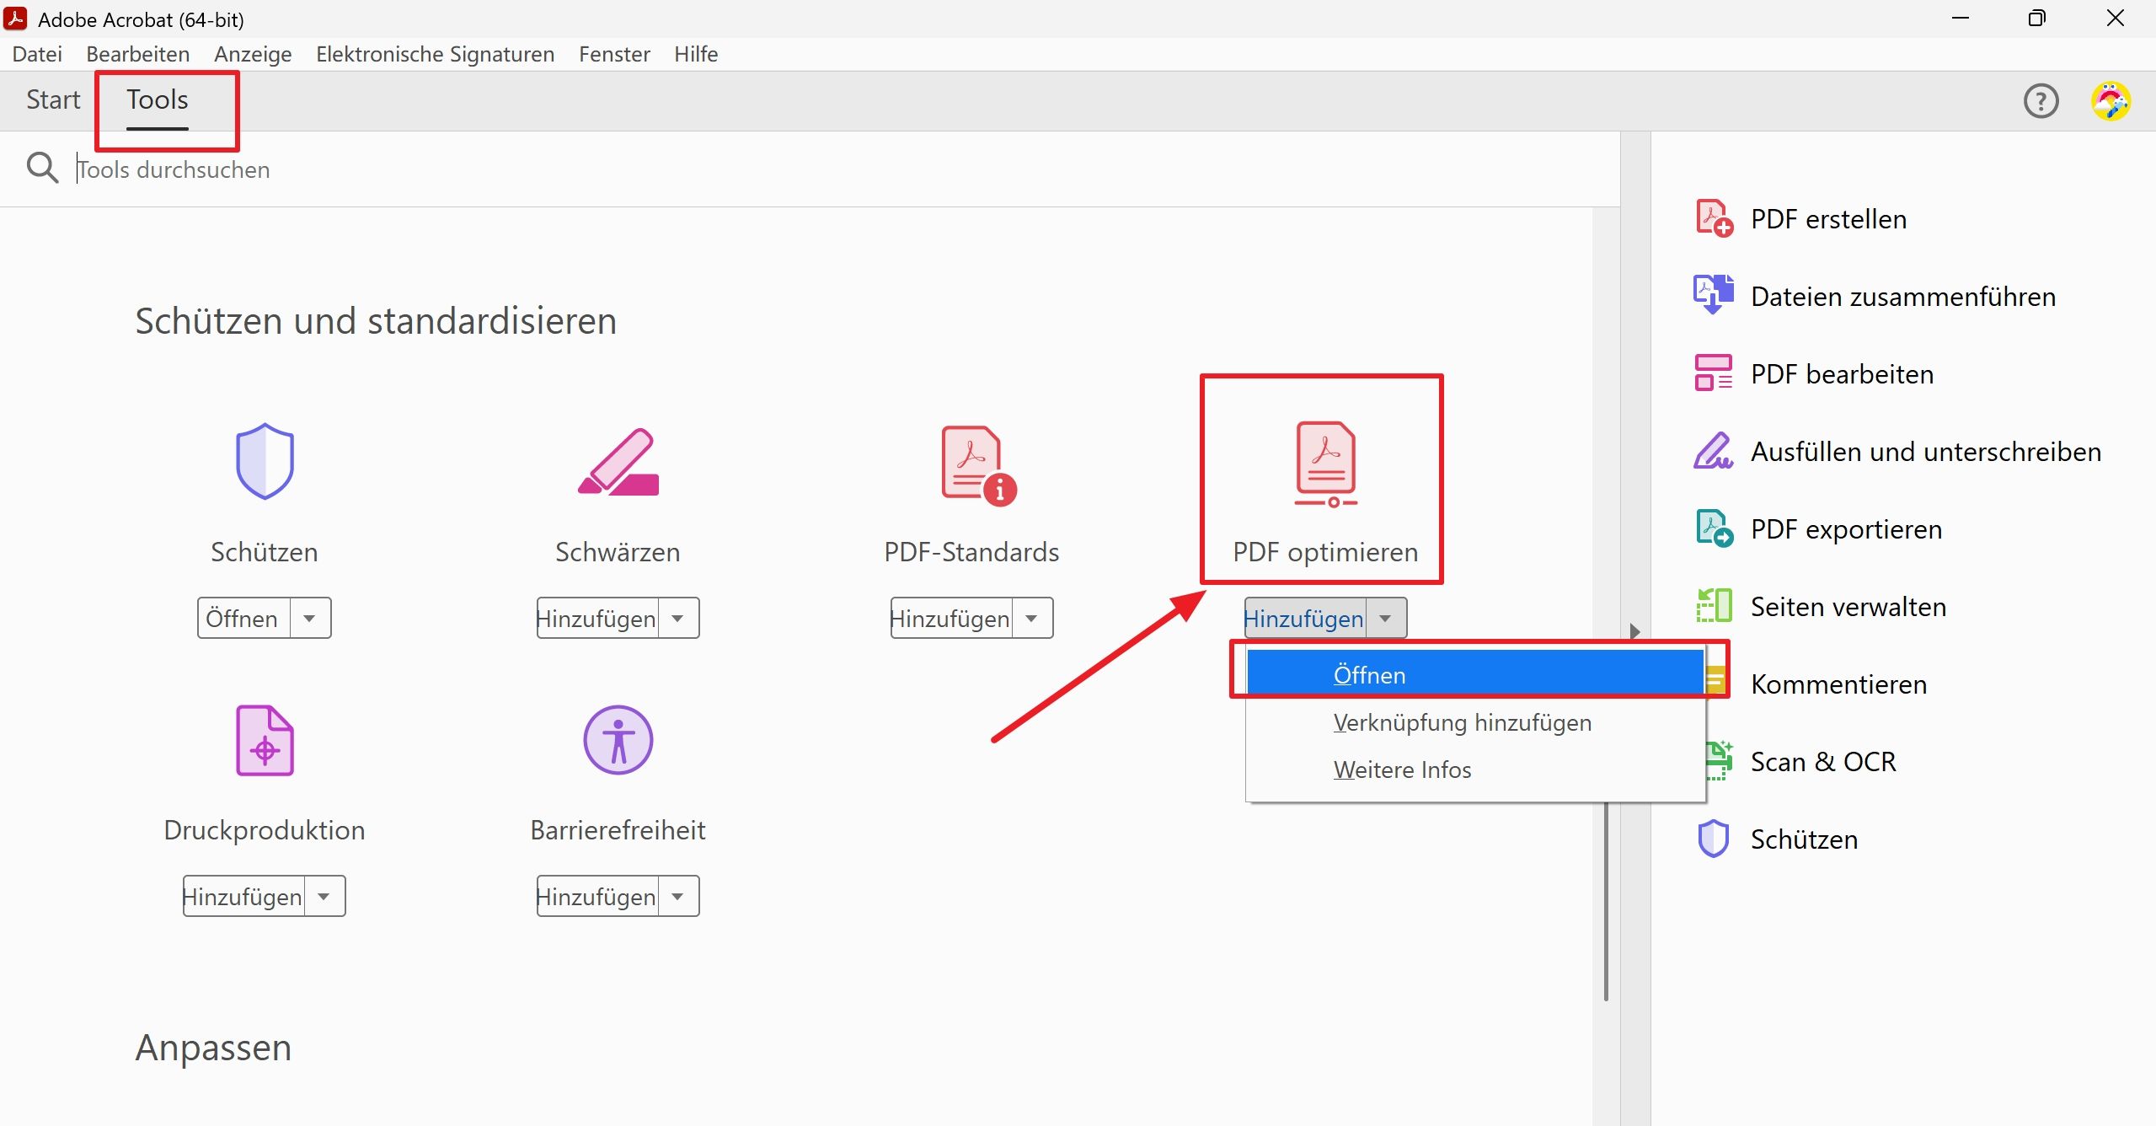Open Dateien zusammenführen from the sidebar
Image resolution: width=2156 pixels, height=1126 pixels.
tap(1903, 297)
